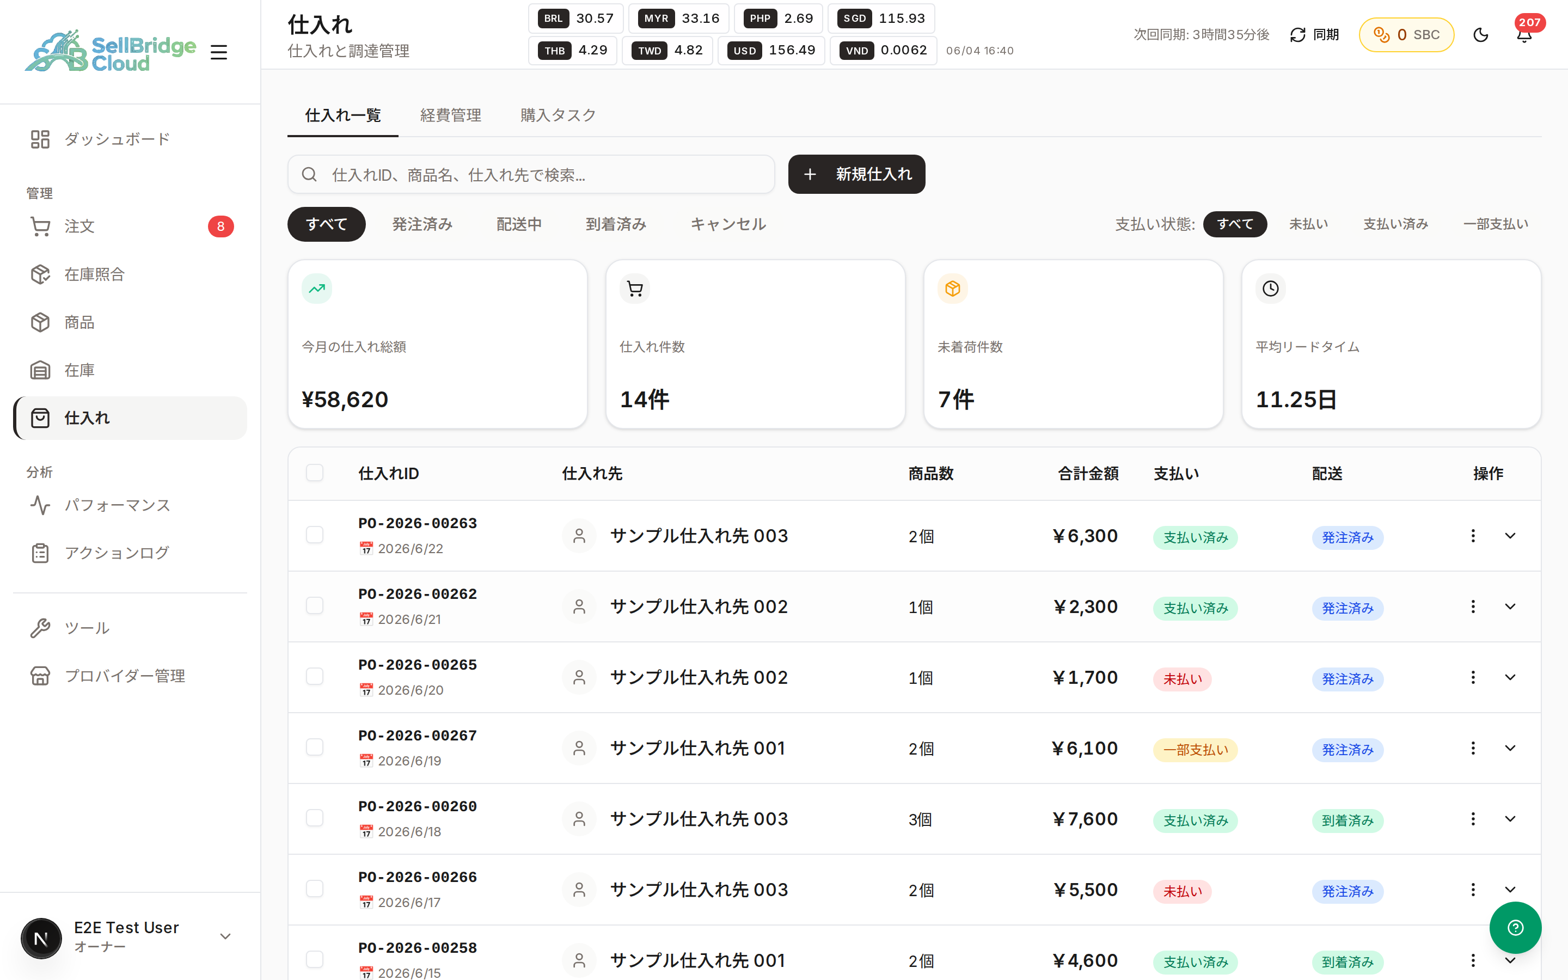This screenshot has width=1568, height=980.
Task: Filter status by 配送中
Action: click(519, 224)
